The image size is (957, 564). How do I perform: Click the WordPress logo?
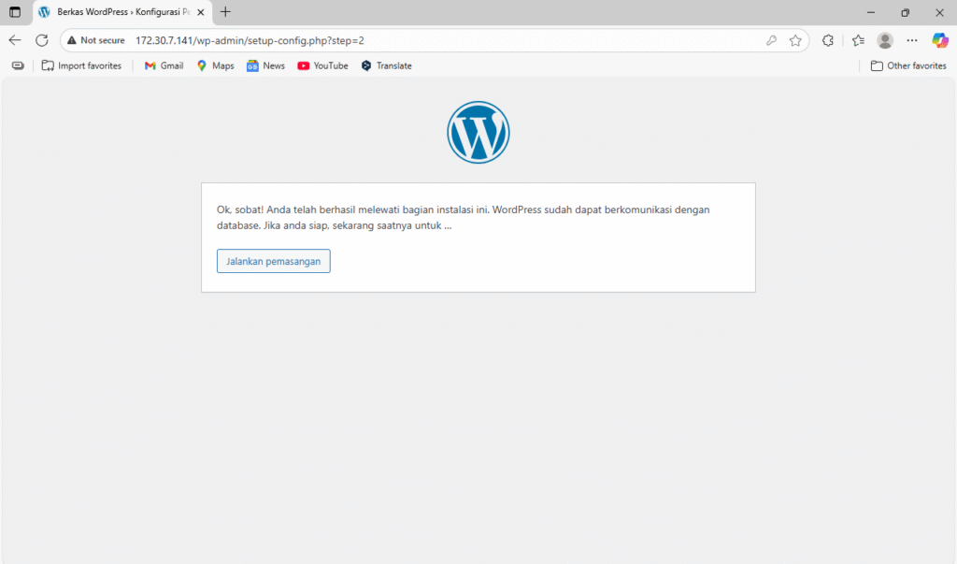[x=478, y=132]
